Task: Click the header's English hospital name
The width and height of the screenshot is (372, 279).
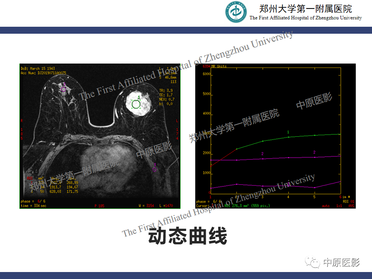Action: (306, 18)
